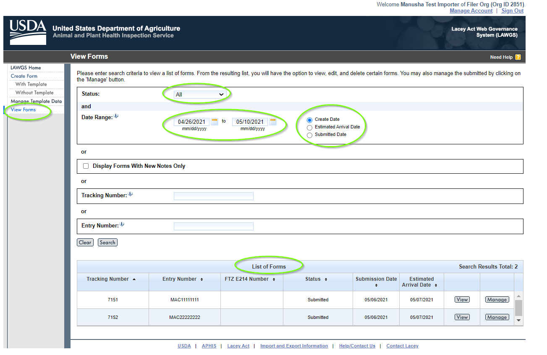
Task: Sort by Tracking Number column arrow
Action: coord(134,279)
